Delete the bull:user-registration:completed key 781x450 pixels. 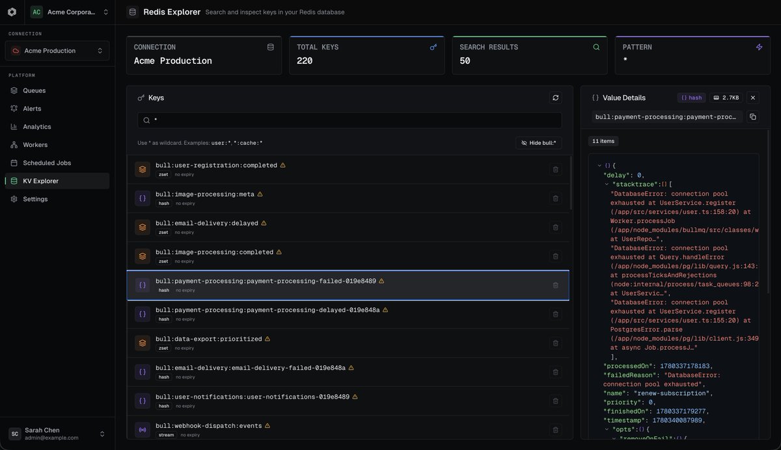pos(555,169)
